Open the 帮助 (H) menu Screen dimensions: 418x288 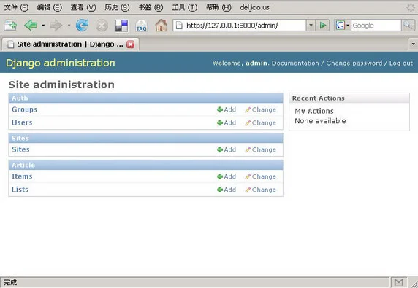coord(218,7)
